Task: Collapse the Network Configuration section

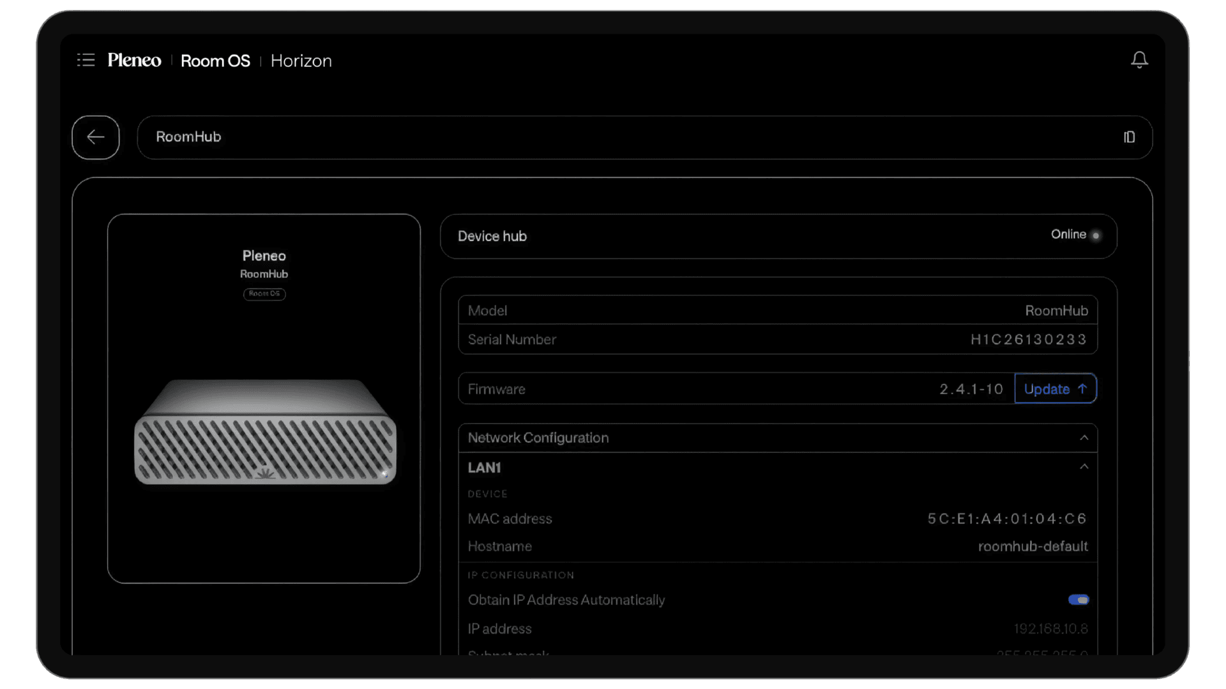Action: (1084, 438)
